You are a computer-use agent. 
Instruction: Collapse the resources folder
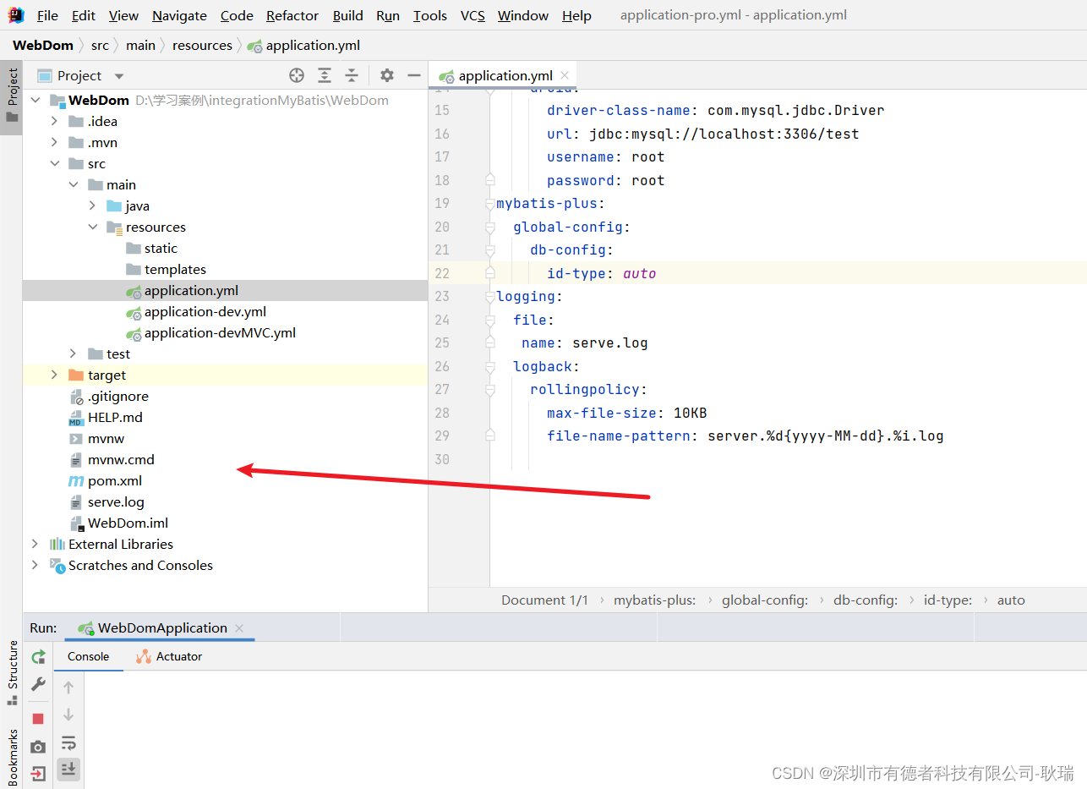pos(93,227)
